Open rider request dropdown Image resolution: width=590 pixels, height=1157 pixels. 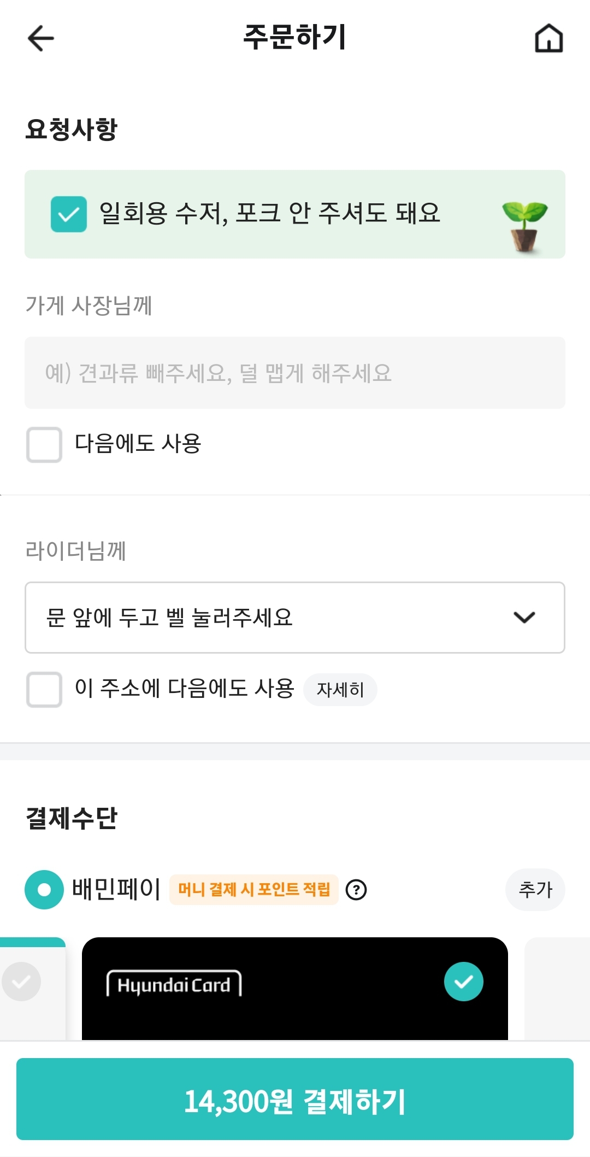[x=273, y=618]
